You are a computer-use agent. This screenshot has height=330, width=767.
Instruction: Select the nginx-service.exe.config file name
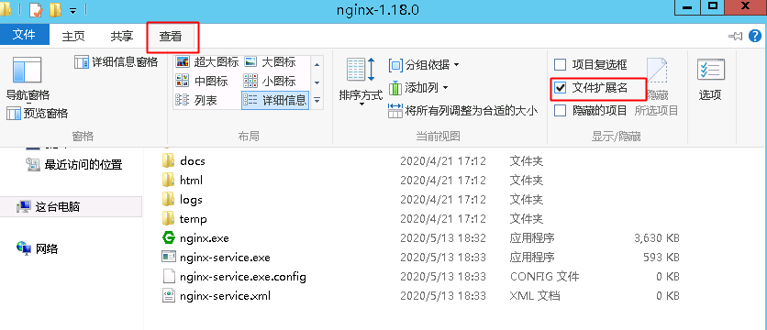click(x=242, y=277)
